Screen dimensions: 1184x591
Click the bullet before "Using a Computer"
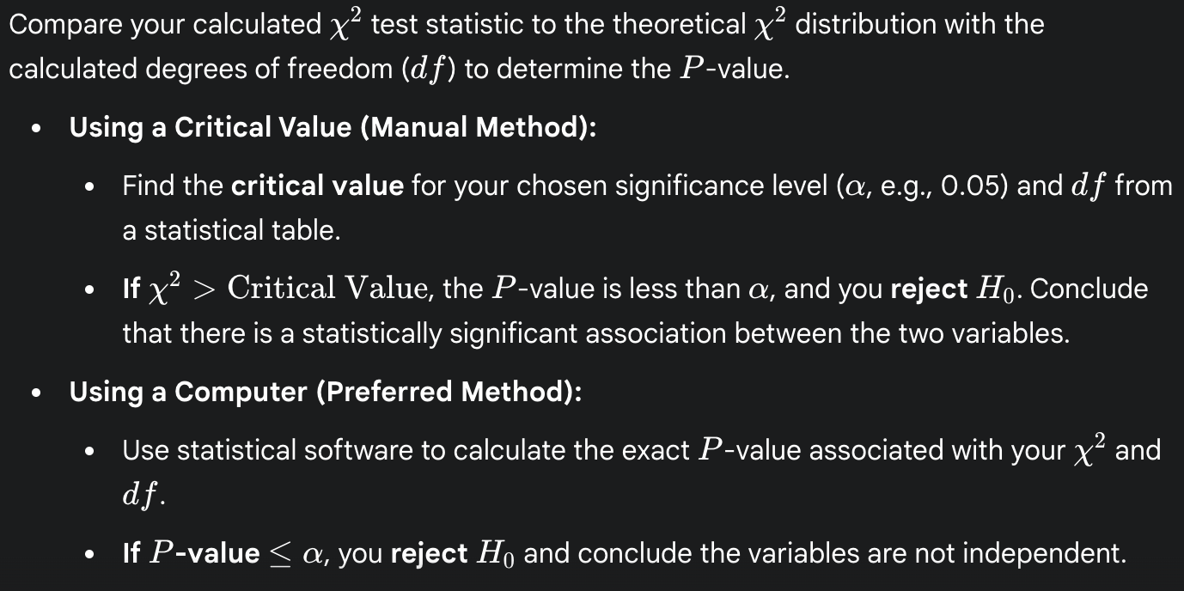[x=35, y=393]
